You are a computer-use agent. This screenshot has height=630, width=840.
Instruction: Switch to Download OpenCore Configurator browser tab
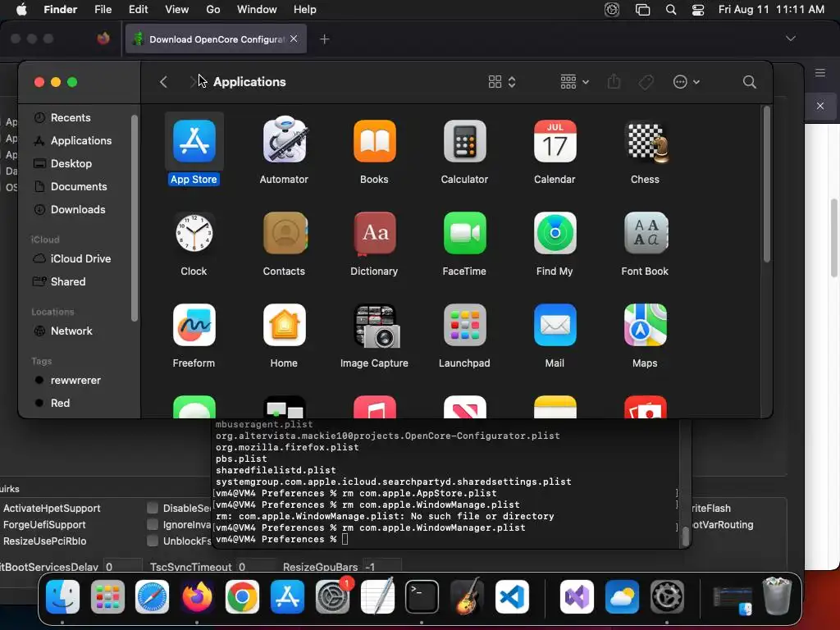pos(216,39)
